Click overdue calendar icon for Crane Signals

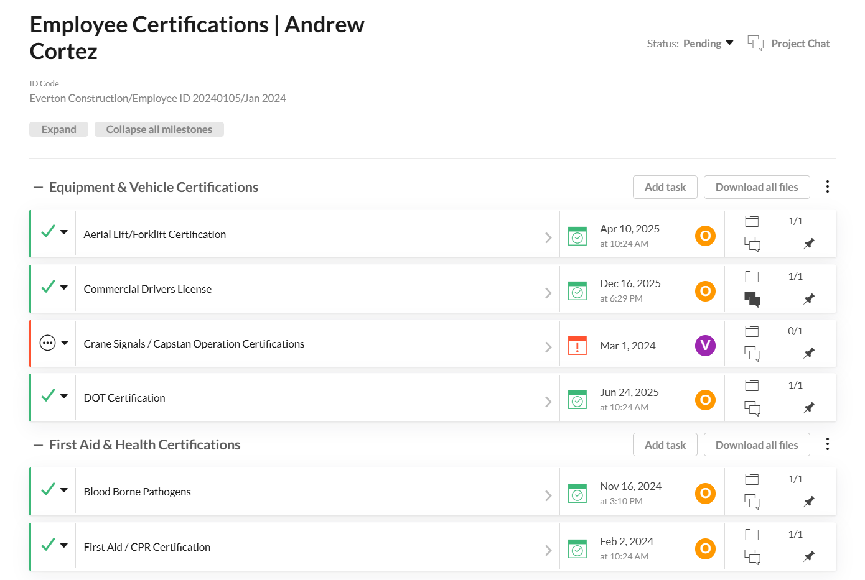577,346
